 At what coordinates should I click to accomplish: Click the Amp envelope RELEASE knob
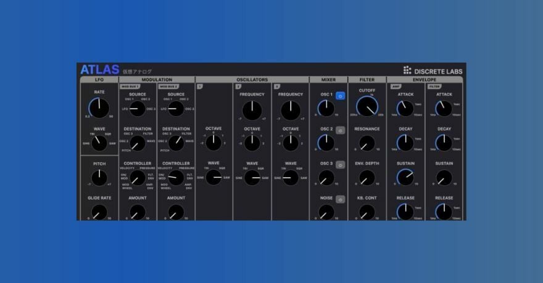405,212
